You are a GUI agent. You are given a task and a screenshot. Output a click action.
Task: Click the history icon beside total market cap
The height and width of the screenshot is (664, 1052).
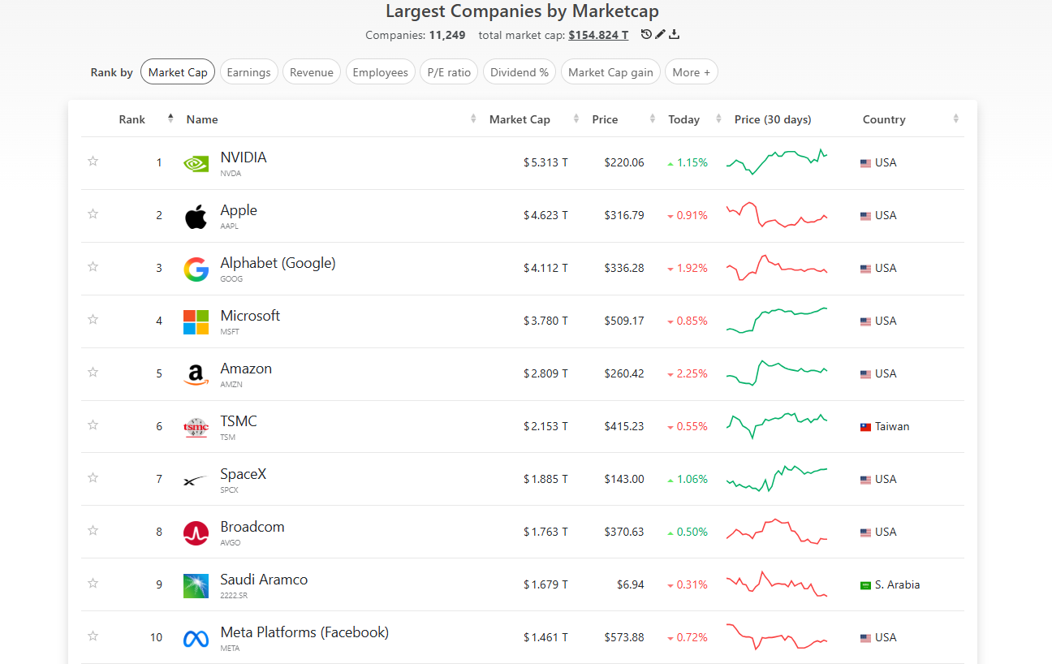[x=646, y=34]
